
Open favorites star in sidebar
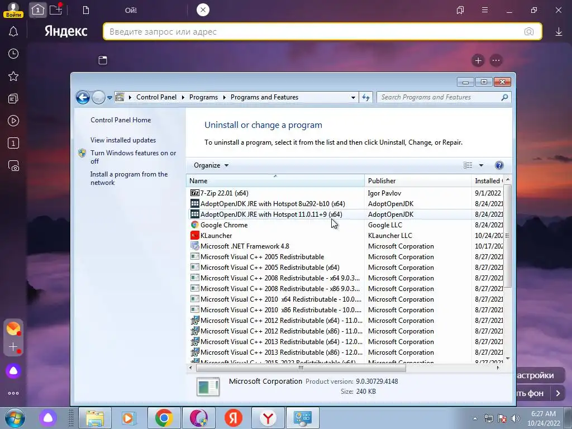coord(13,76)
